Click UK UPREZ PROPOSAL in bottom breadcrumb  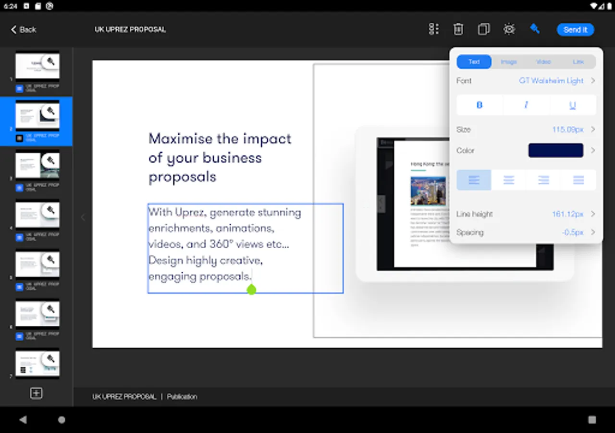click(124, 397)
